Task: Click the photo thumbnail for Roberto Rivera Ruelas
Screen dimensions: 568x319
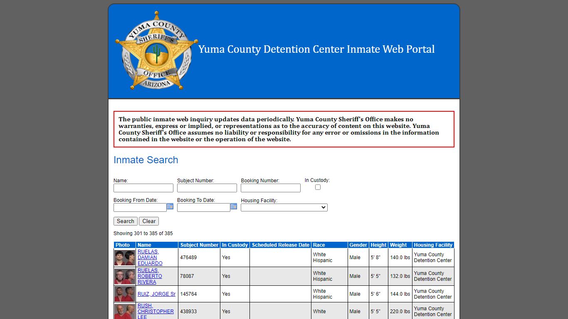Action: pyautogui.click(x=125, y=276)
